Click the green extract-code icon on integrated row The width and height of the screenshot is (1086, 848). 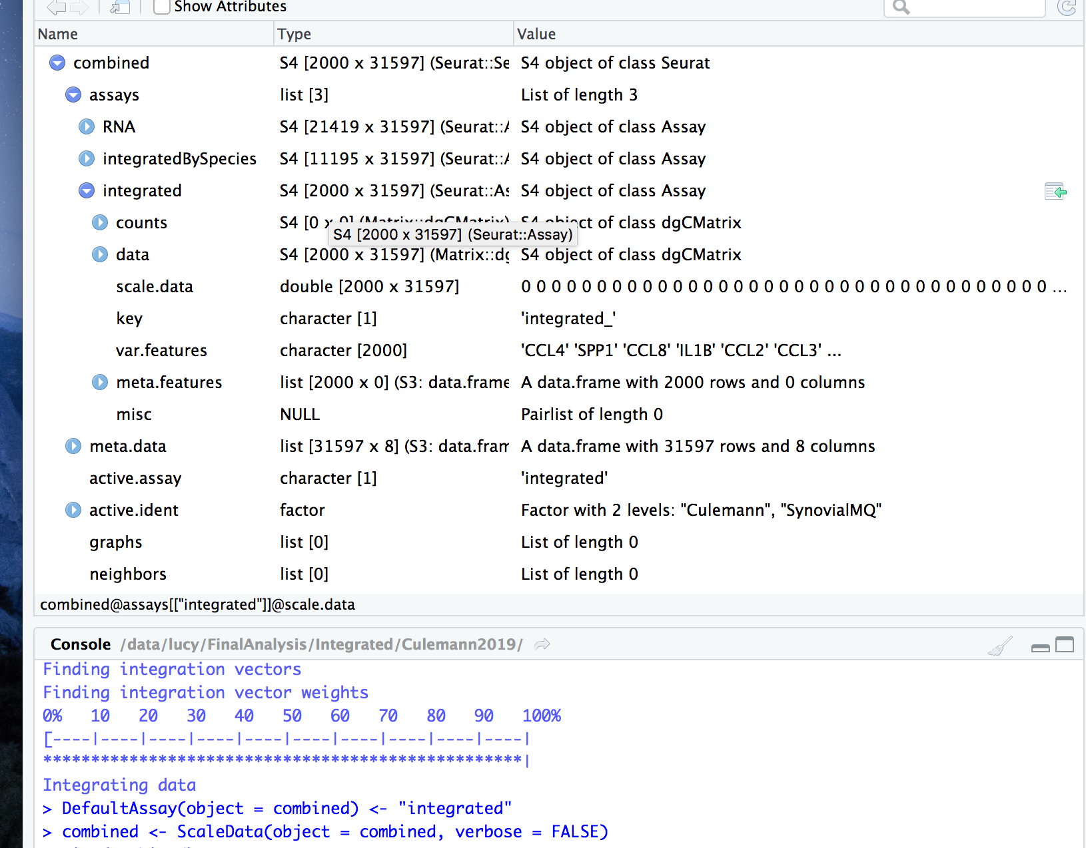click(x=1055, y=191)
